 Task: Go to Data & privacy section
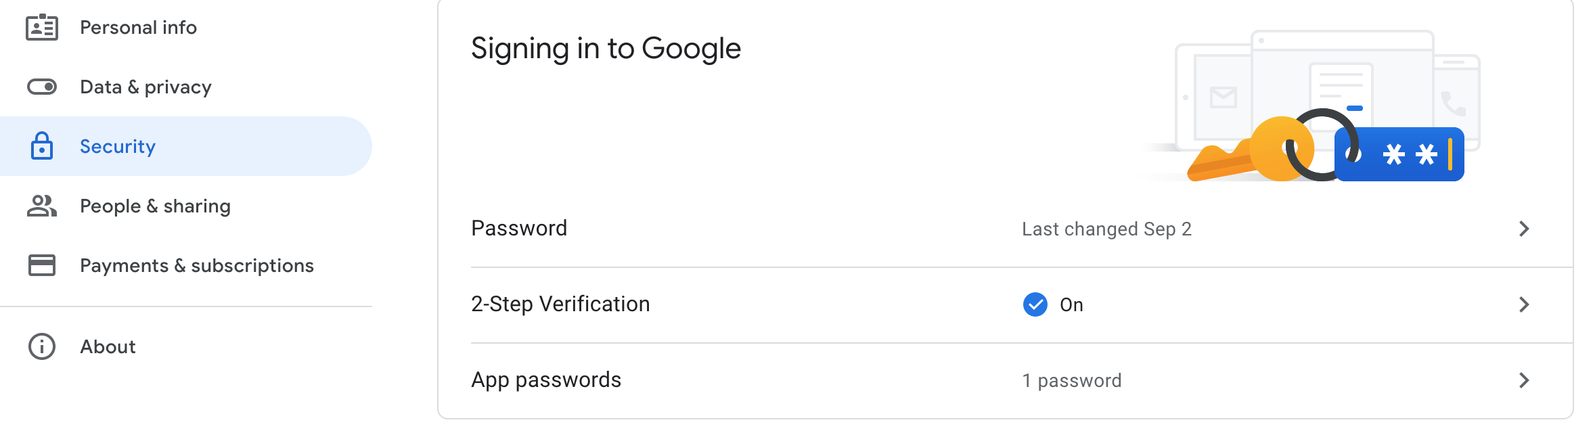(x=145, y=87)
